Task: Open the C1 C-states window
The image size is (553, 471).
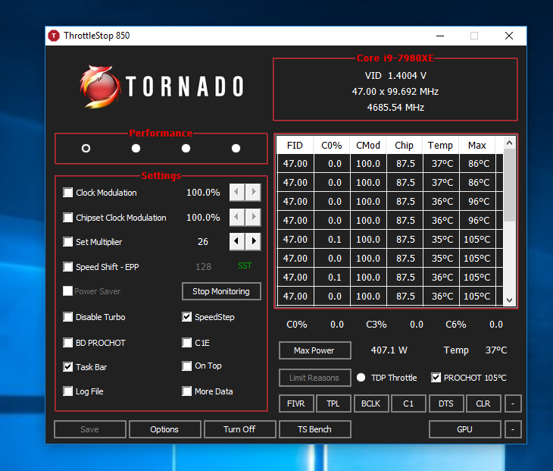Action: [x=408, y=403]
